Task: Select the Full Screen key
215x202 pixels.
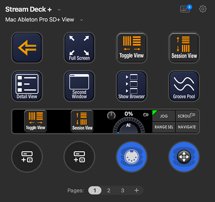Action: (79, 48)
